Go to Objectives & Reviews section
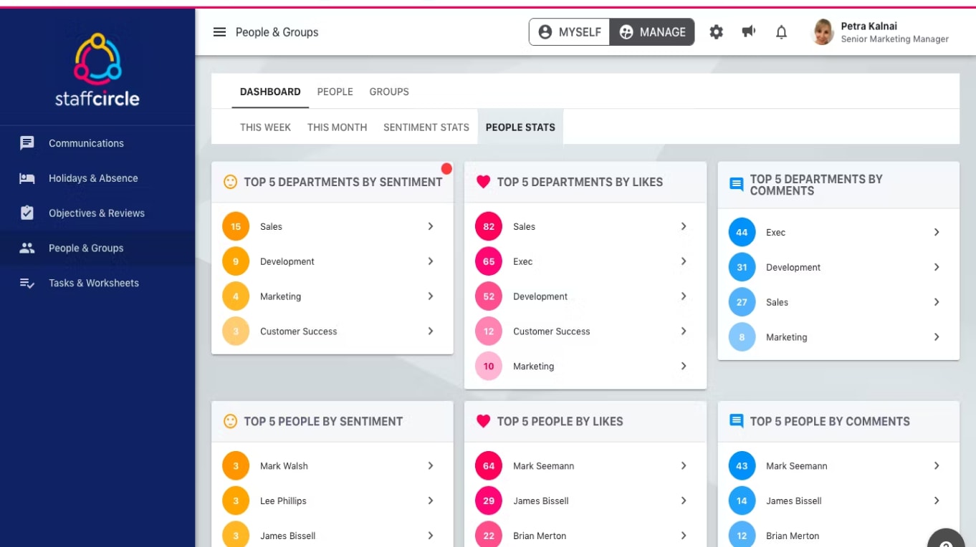 pos(96,213)
